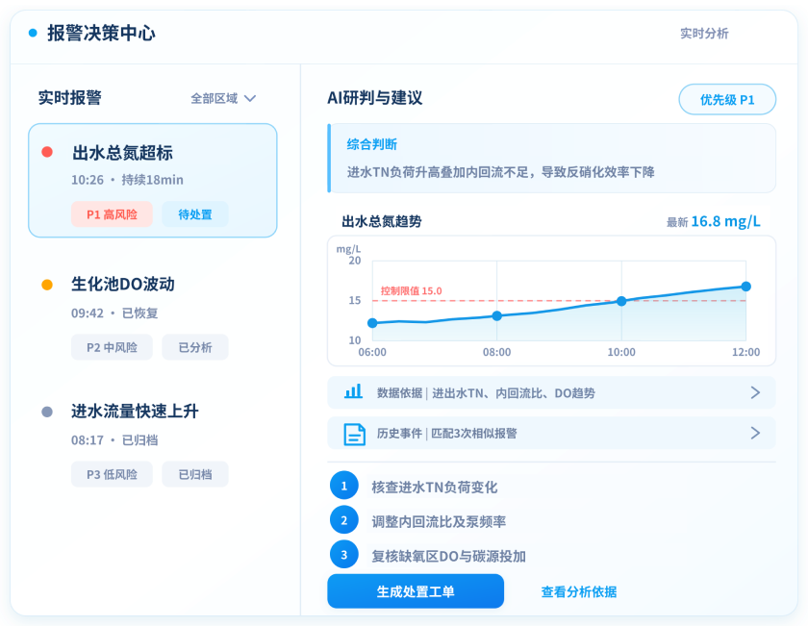The image size is (808, 626).
Task: Click the 最新 16.8 mg/L value
Action: (x=713, y=221)
